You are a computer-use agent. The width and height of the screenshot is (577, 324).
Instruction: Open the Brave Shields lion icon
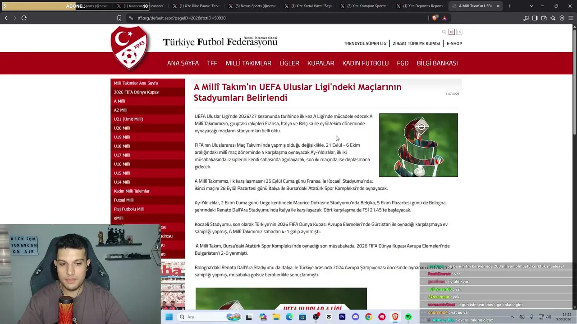pos(435,18)
